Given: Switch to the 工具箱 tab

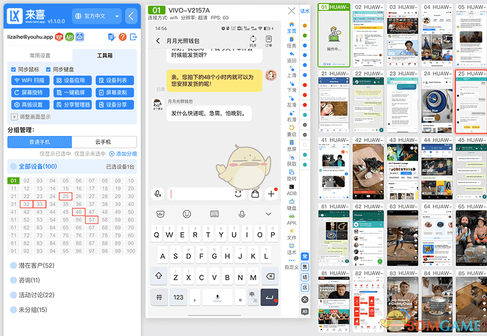Looking at the screenshot, I should (106, 55).
